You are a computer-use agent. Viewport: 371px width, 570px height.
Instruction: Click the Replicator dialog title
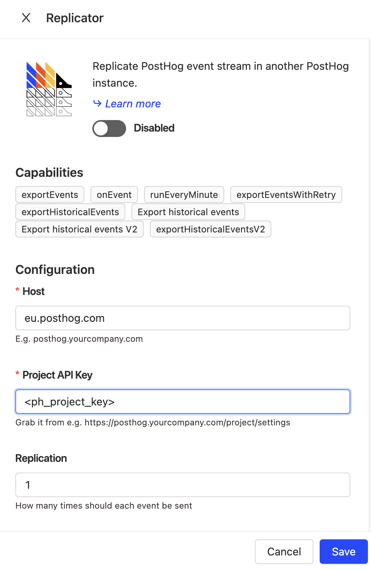[75, 18]
